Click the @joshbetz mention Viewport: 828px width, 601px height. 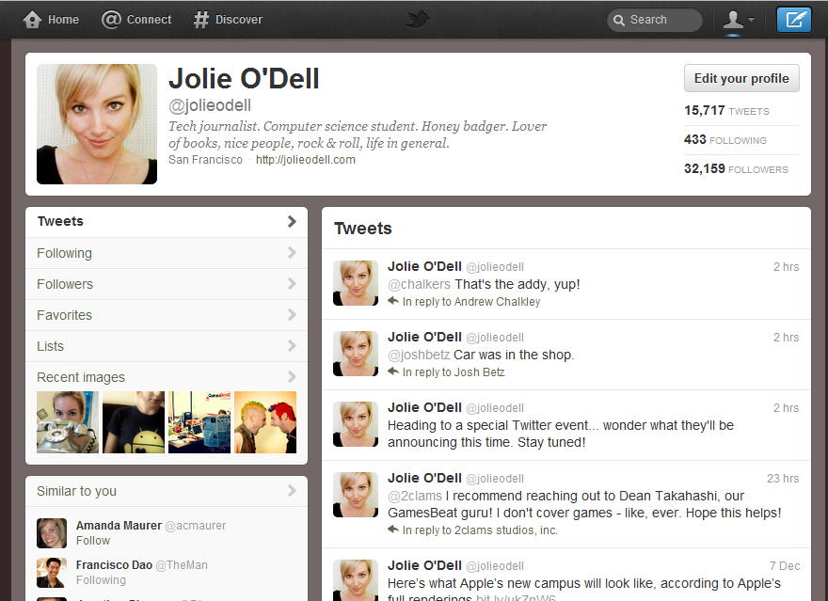tap(419, 356)
